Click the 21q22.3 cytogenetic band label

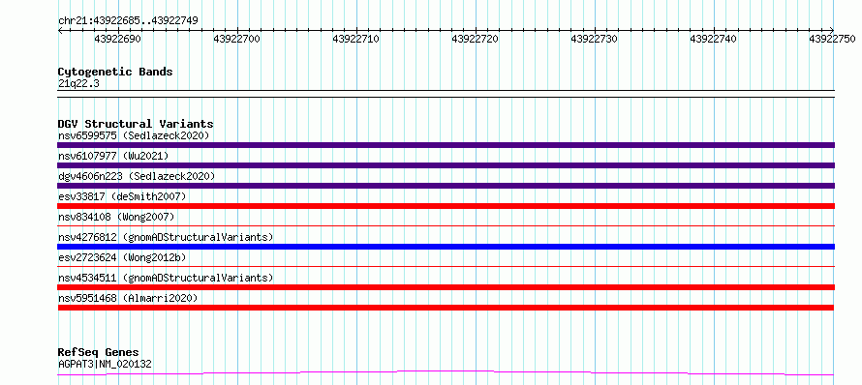[78, 83]
